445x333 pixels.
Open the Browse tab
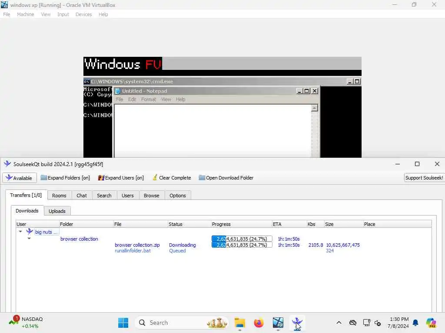tap(151, 196)
